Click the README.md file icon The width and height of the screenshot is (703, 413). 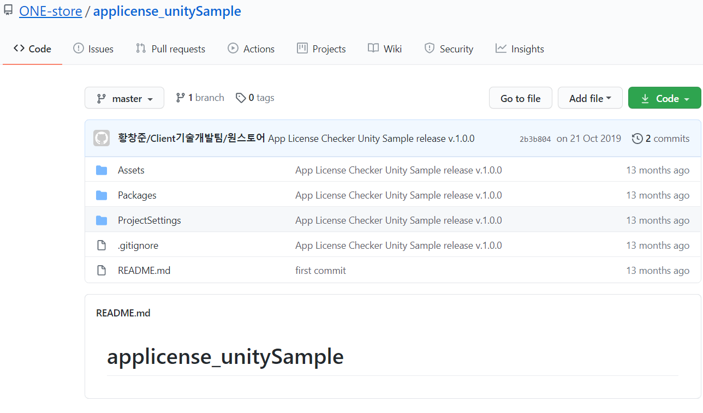[102, 271]
